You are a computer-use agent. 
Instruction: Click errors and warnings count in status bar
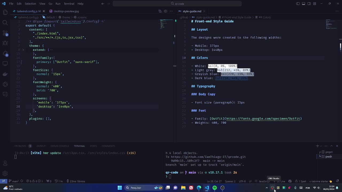coord(35,181)
